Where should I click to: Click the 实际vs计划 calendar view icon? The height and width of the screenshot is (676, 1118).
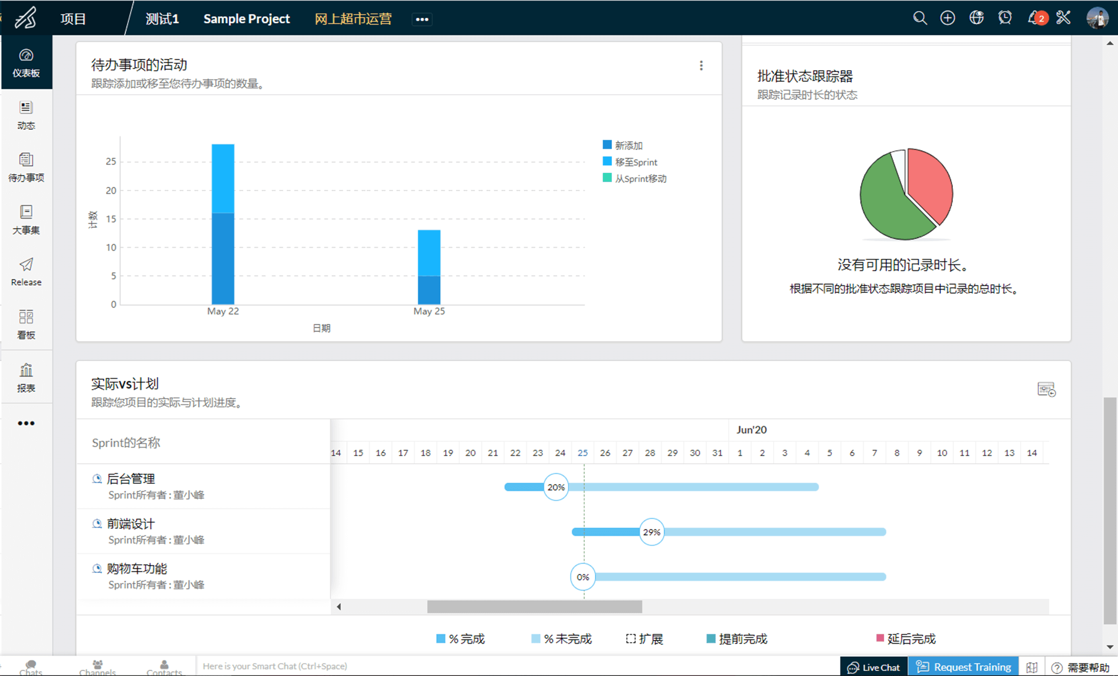[1046, 389]
